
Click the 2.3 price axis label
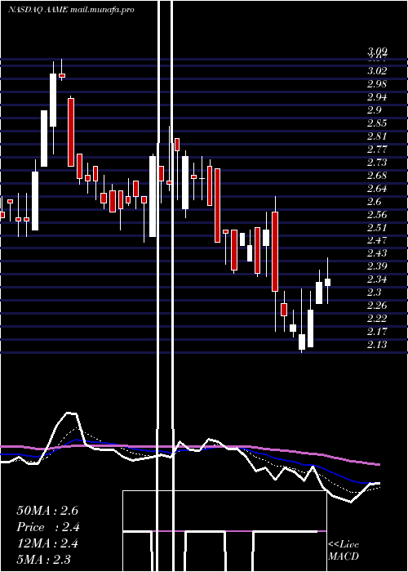point(374,293)
